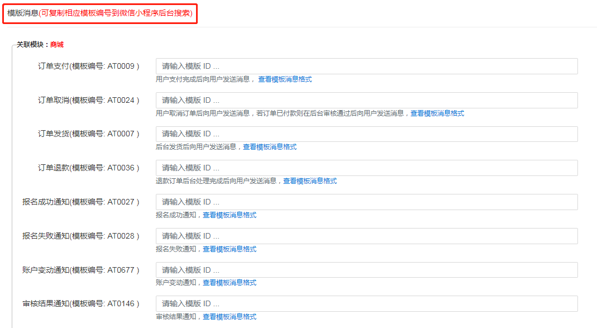The width and height of the screenshot is (597, 328).
Task: Click the 订单支付 AT0009 template ID input
Action: (x=367, y=66)
